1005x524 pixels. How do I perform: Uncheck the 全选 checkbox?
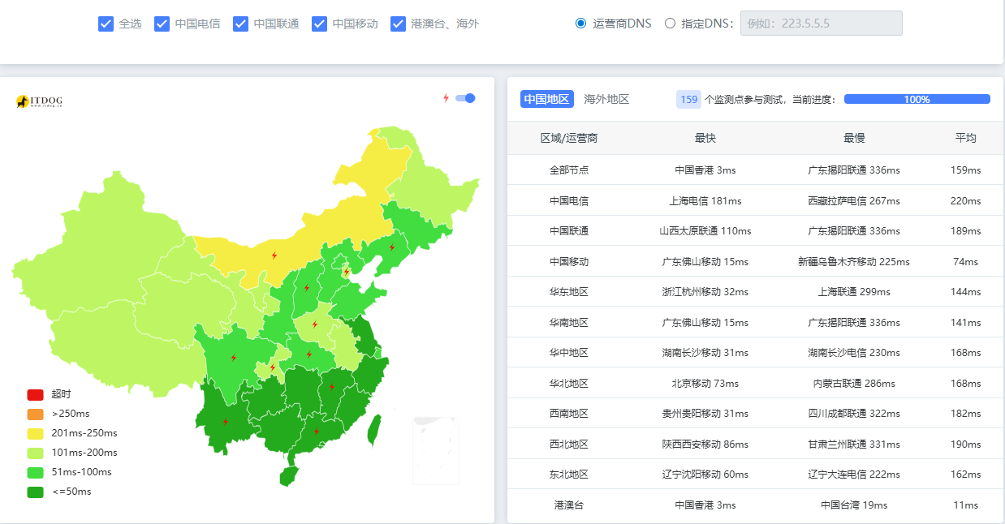106,24
